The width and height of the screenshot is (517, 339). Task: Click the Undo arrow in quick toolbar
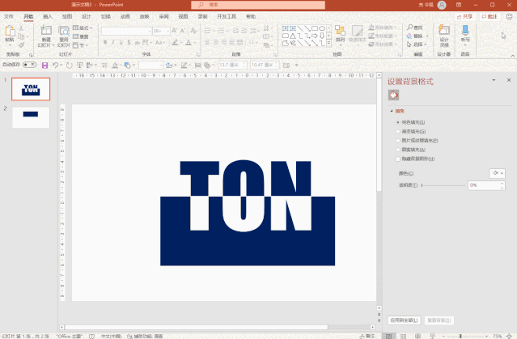pos(55,65)
